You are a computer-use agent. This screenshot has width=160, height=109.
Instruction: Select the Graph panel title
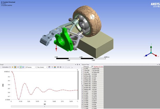click(x=2, y=65)
